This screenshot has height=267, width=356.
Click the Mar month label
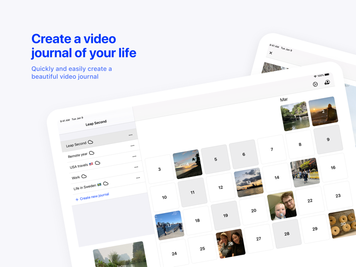(x=284, y=100)
